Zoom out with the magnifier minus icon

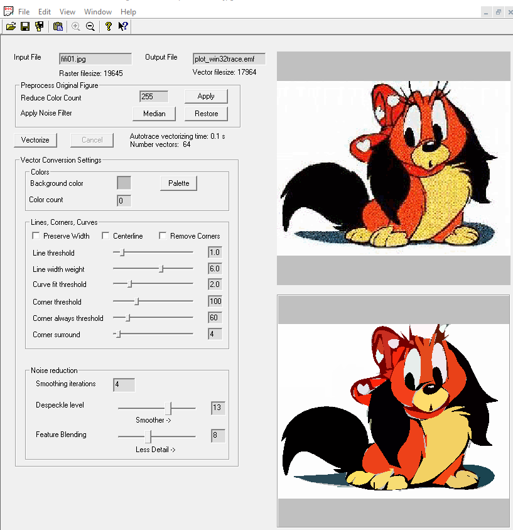point(90,26)
